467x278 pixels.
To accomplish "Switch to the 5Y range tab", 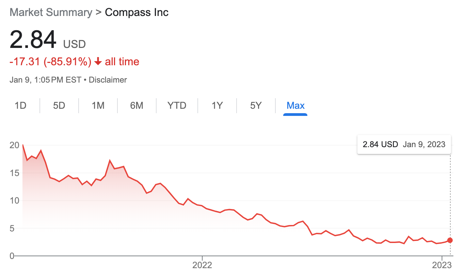I will coord(256,105).
